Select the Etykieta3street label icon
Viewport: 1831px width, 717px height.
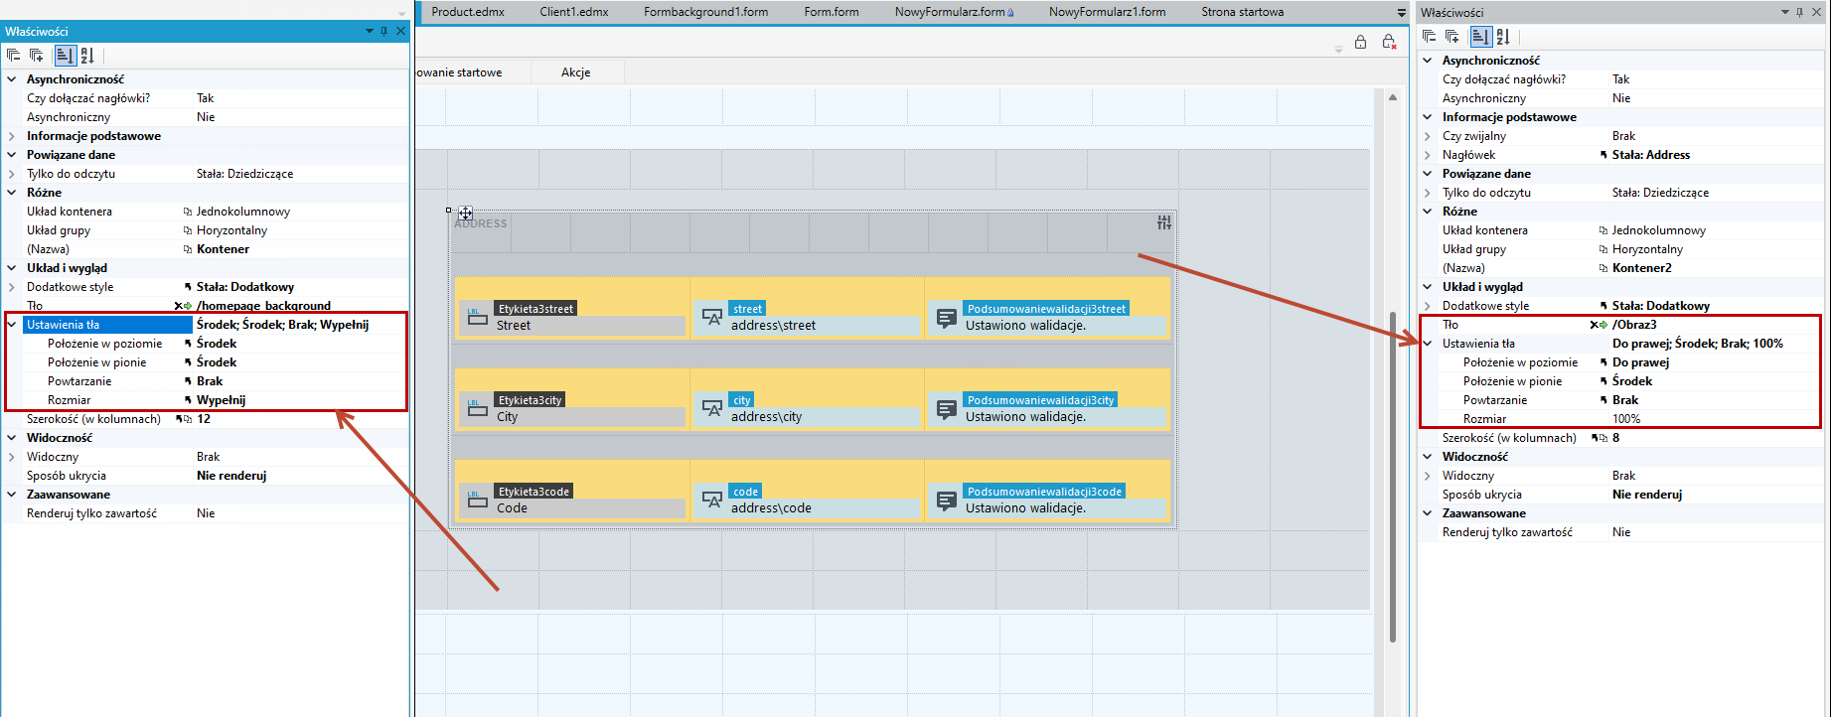tap(477, 317)
